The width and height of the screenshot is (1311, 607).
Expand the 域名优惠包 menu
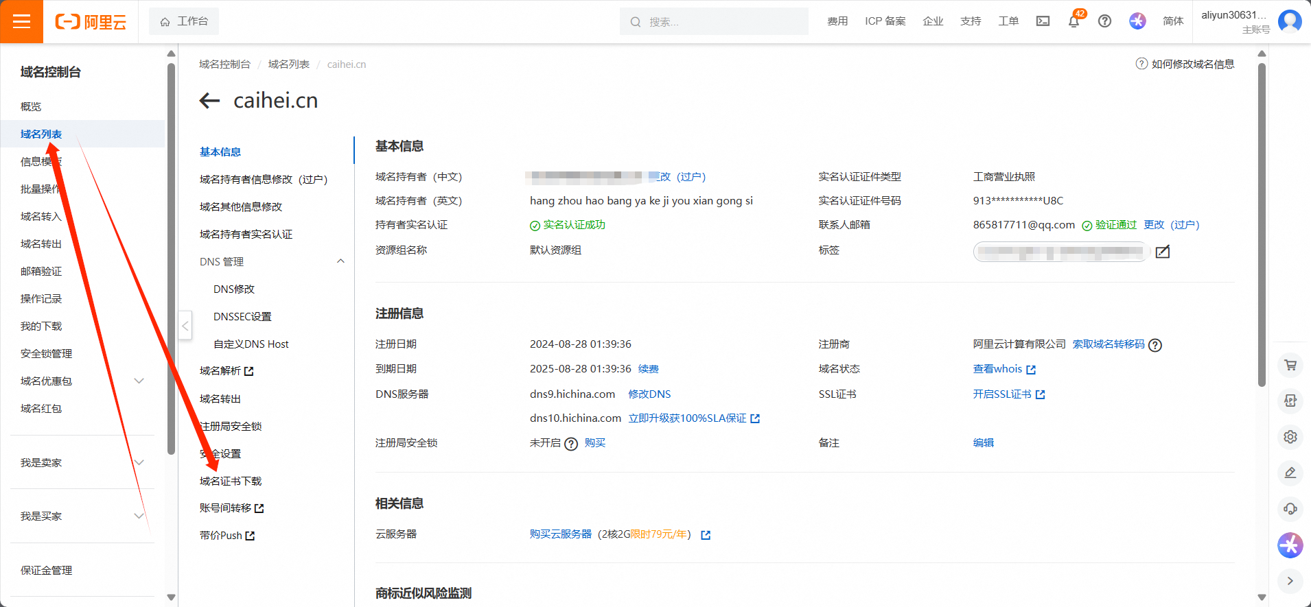139,381
